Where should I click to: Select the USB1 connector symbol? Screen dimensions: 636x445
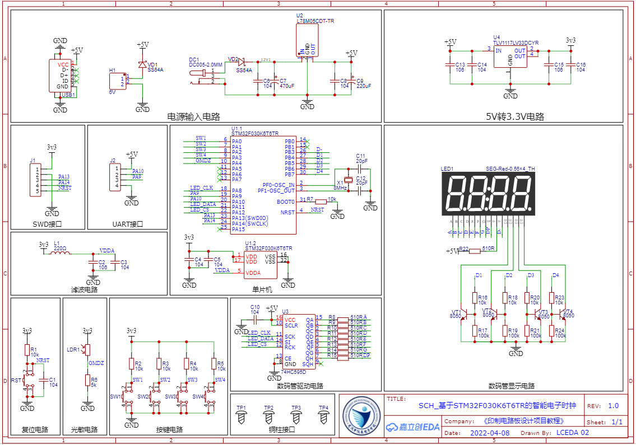[x=60, y=76]
